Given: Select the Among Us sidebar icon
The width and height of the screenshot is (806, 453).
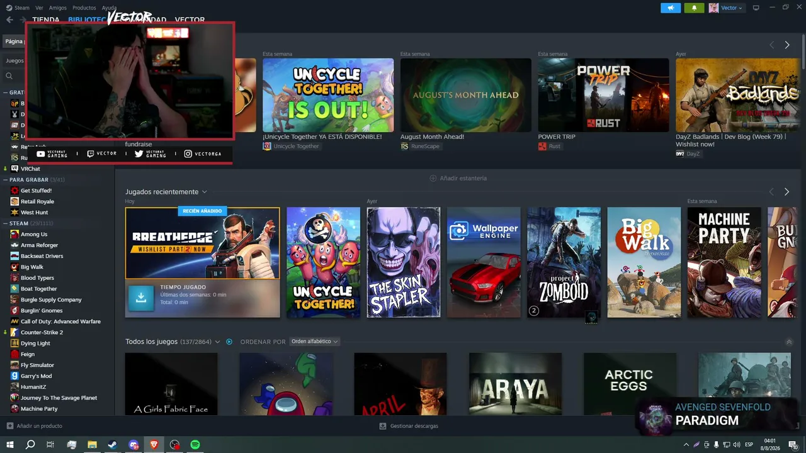Looking at the screenshot, I should [14, 234].
